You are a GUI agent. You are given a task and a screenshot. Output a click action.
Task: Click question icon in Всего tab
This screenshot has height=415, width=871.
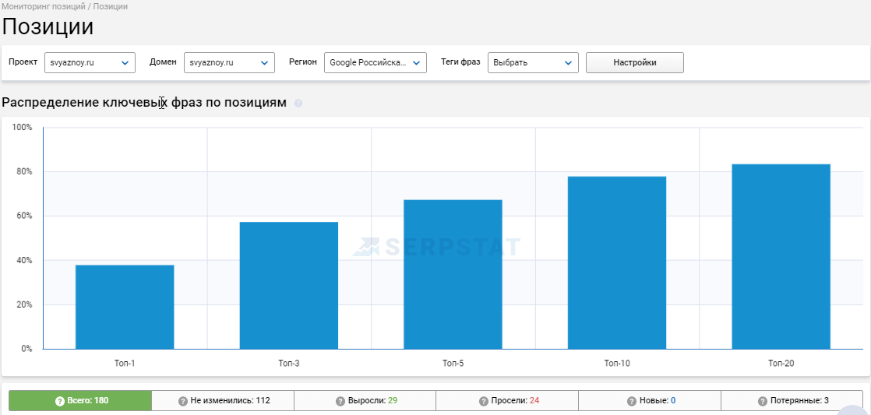click(x=60, y=401)
